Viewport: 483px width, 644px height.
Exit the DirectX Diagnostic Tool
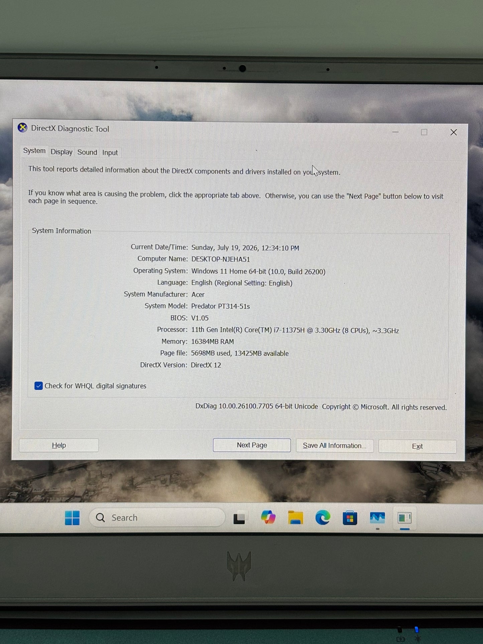point(417,446)
